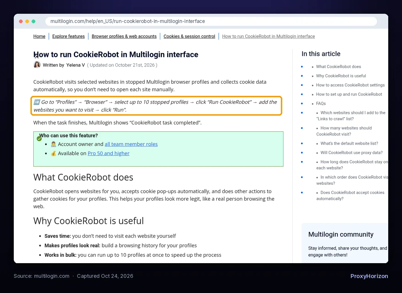
Task: Open 'Will CookieRobot use proxy data?' link
Action: coord(351,153)
